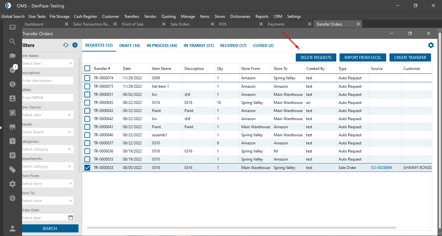Expand the Select item dropdown
Viewport: 442px width, 236px height.
pyautogui.click(x=47, y=63)
